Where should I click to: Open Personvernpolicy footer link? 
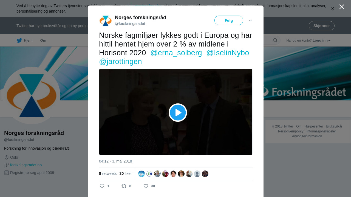coord(291,131)
